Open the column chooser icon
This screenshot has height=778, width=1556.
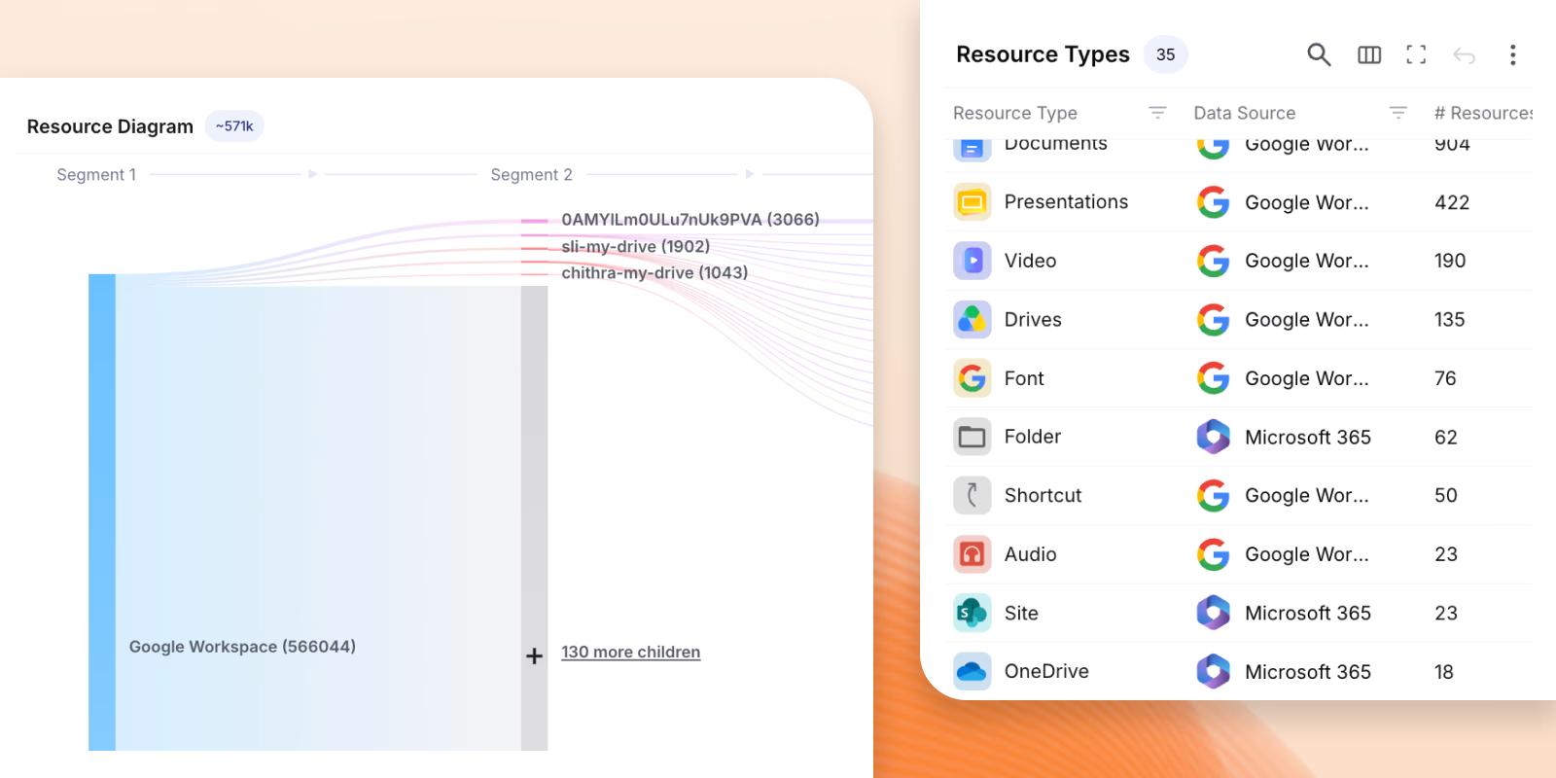[x=1369, y=54]
